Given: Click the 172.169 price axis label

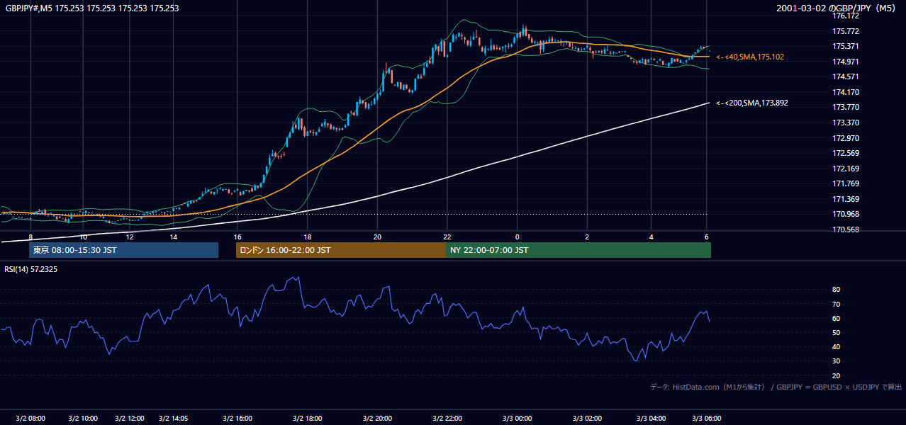Looking at the screenshot, I should click(x=845, y=169).
